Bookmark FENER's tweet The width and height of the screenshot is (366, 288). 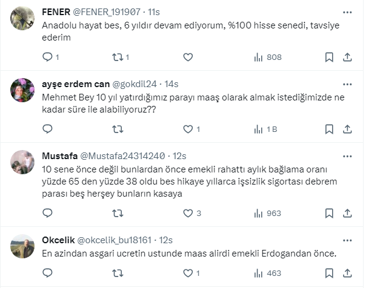[329, 57]
